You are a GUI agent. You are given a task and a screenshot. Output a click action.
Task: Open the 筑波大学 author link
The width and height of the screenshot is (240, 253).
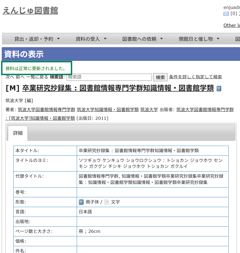coord(149,110)
